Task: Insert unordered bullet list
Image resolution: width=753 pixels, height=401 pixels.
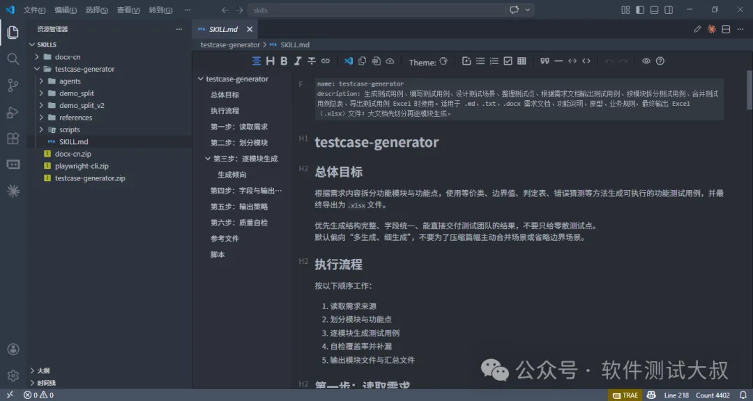Action: pyautogui.click(x=480, y=61)
